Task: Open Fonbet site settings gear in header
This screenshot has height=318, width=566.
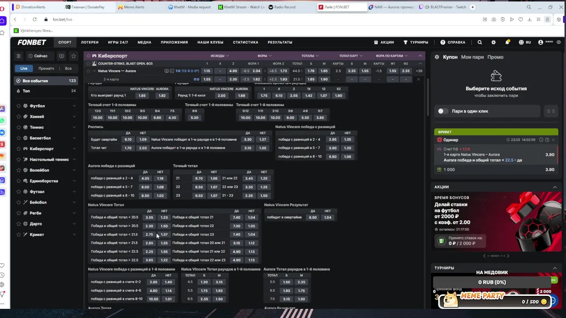Action: (x=493, y=42)
